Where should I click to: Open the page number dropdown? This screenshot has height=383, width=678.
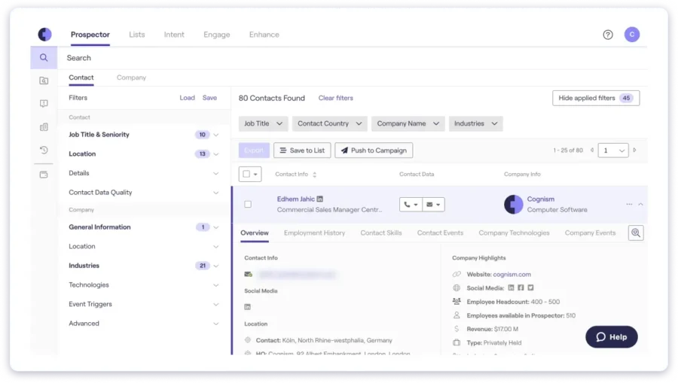(613, 150)
